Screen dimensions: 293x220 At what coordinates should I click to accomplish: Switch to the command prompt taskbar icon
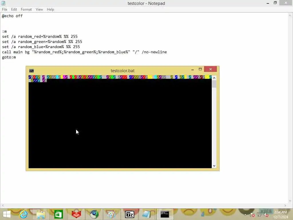165,214
